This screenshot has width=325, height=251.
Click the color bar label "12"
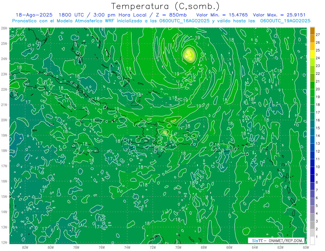click(x=318, y=151)
